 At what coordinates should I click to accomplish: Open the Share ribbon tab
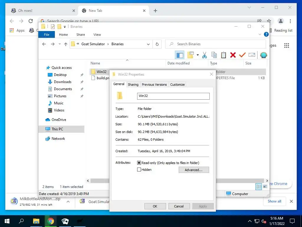coord(81,35)
